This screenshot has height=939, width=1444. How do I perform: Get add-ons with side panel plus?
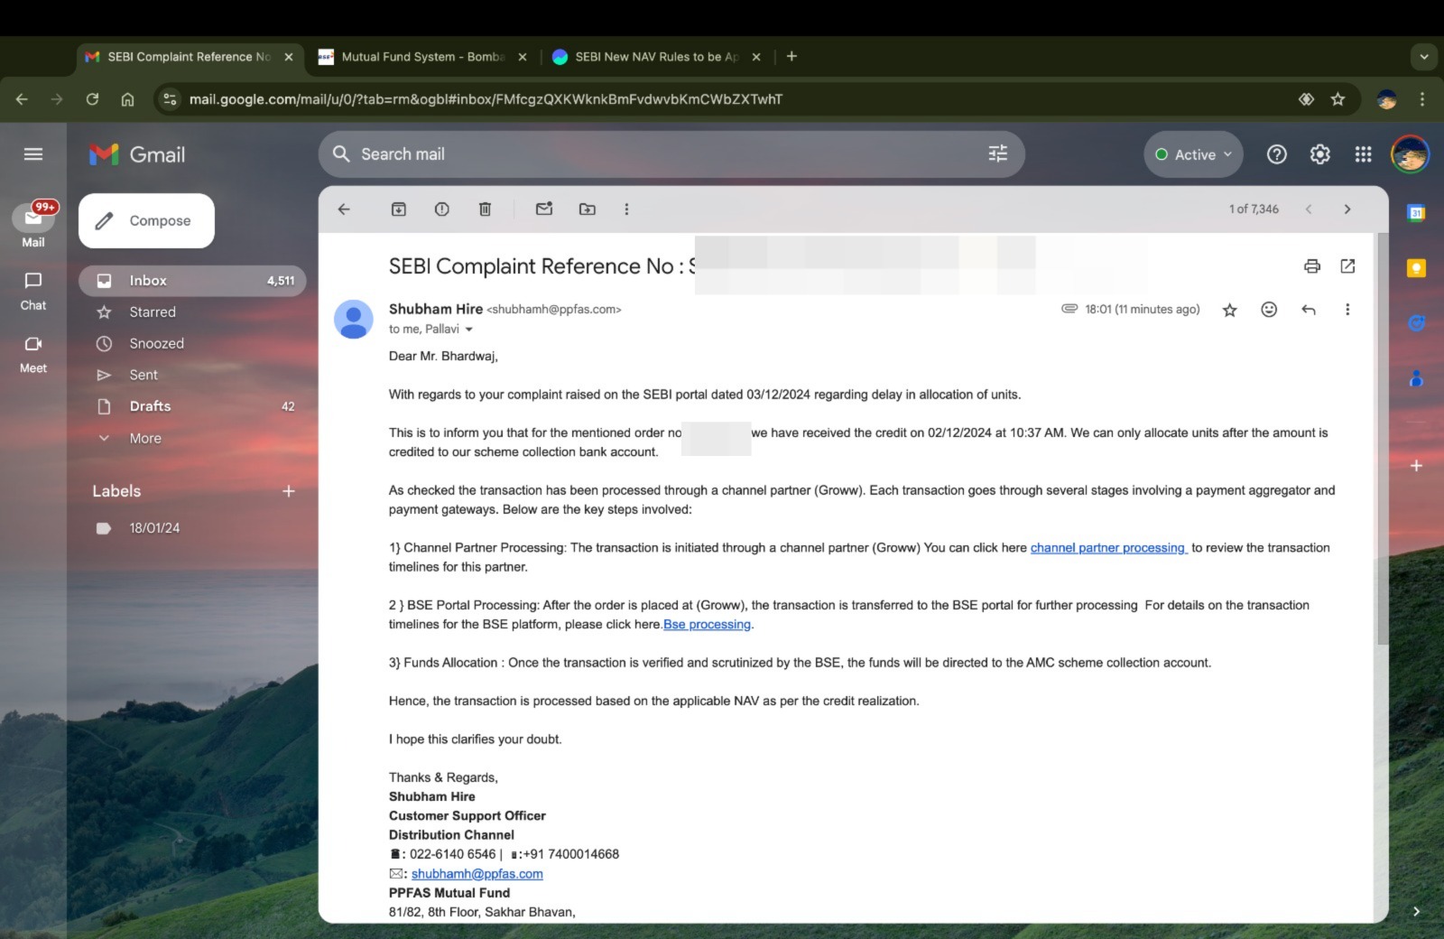pos(1416,466)
